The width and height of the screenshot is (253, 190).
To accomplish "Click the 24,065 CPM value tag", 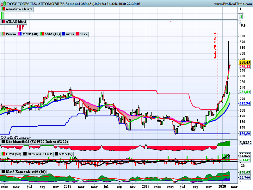I will (244, 156).
